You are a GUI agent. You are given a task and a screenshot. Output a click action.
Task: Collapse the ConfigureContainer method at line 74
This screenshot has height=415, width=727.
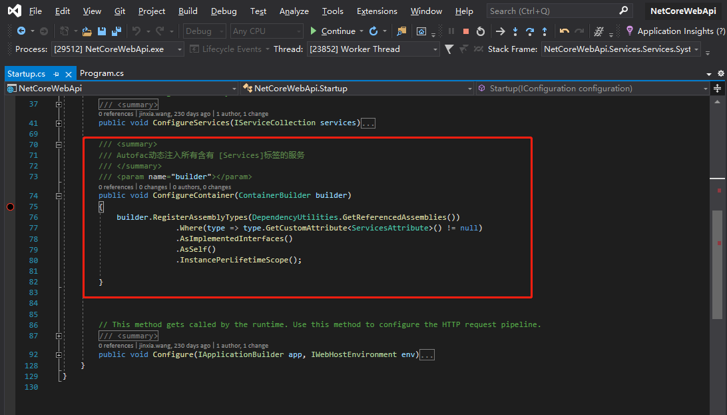point(59,196)
